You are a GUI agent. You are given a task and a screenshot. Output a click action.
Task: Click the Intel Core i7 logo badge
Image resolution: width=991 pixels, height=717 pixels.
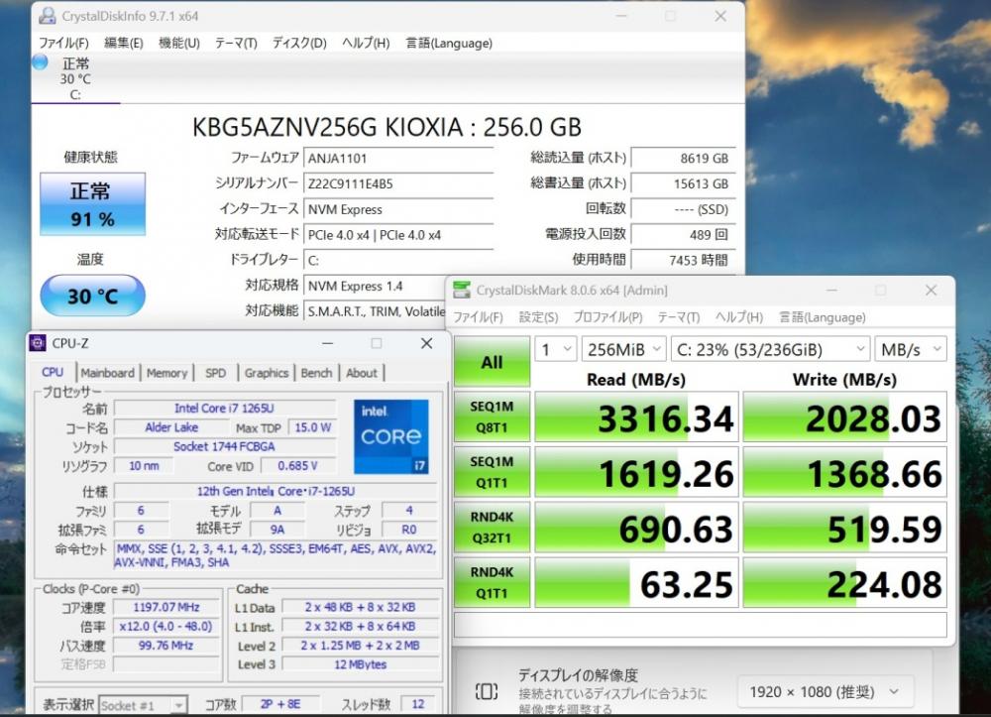pyautogui.click(x=390, y=436)
